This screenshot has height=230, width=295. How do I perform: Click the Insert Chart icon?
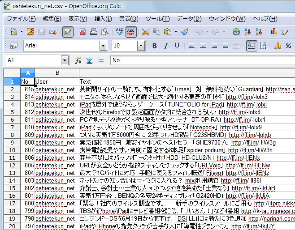pos(273,31)
